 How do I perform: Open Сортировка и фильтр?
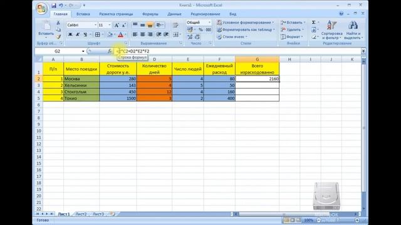click(x=331, y=30)
